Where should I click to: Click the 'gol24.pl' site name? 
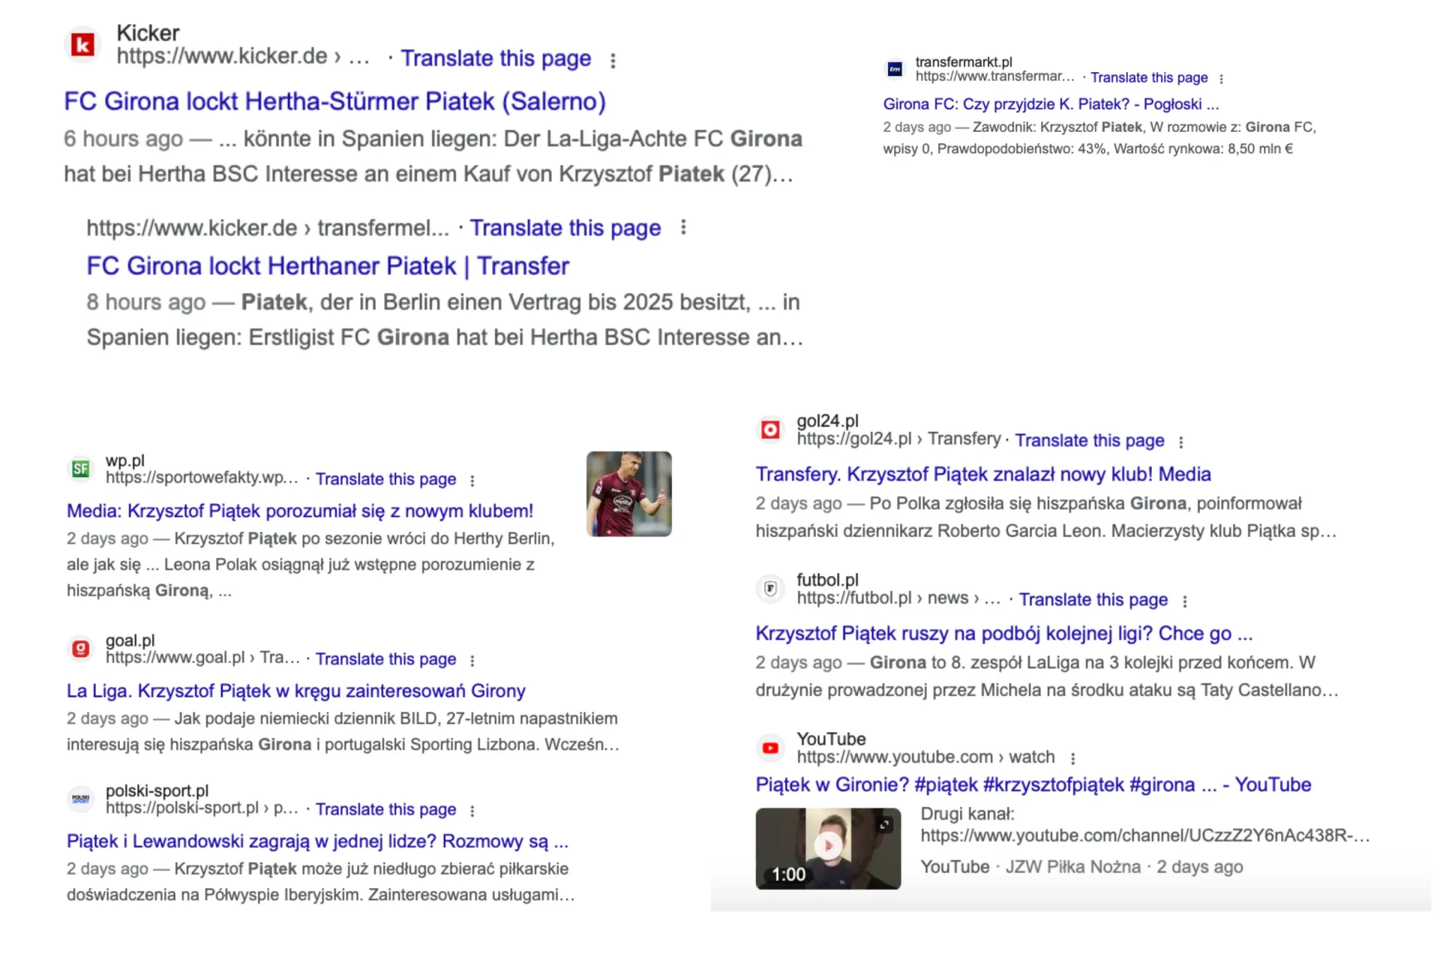tap(827, 421)
